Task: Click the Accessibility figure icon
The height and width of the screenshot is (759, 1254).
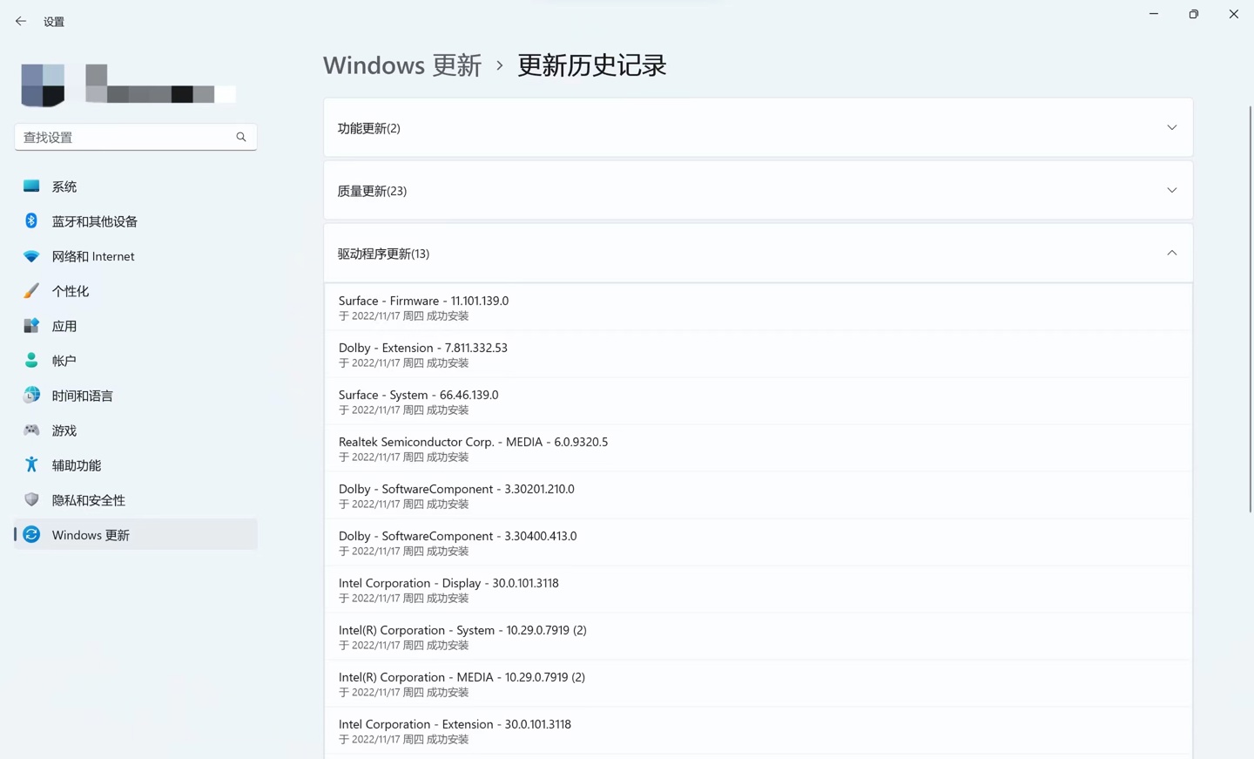Action: click(31, 464)
